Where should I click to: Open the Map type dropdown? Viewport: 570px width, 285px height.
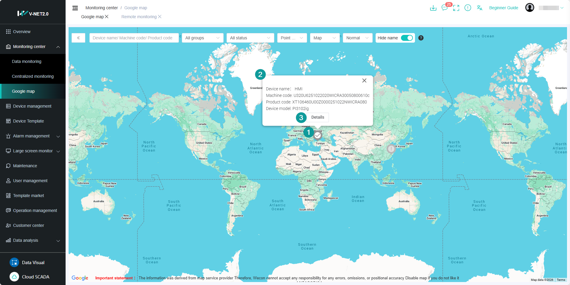coord(325,38)
